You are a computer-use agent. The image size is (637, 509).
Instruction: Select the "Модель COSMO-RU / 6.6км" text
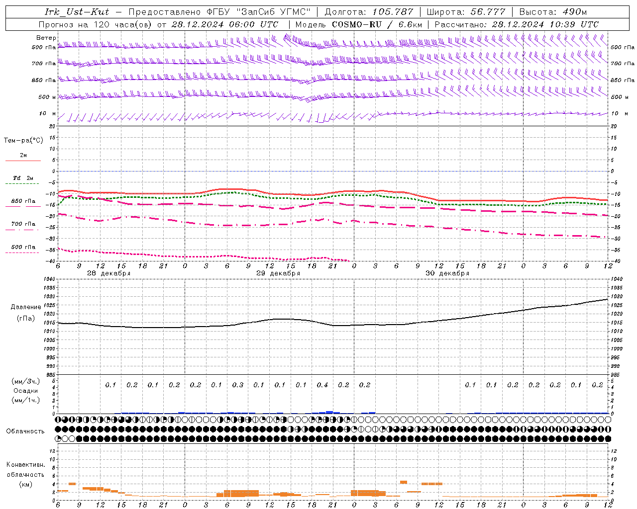click(359, 24)
